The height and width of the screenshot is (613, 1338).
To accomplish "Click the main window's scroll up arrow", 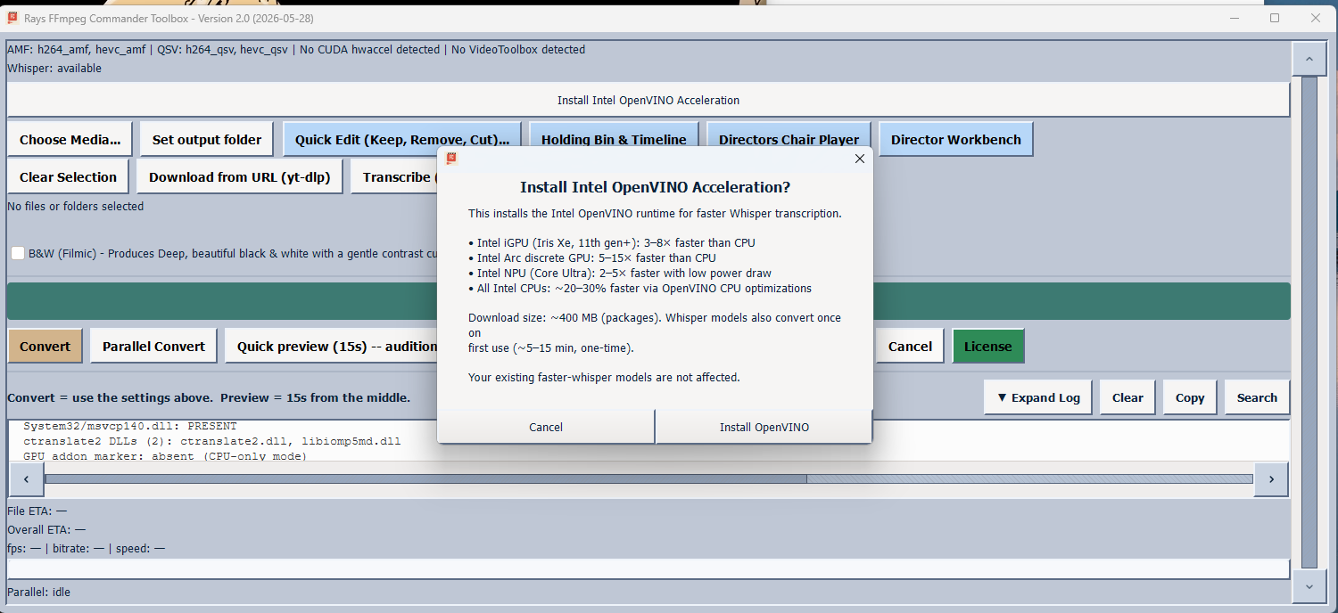I will [x=1309, y=59].
